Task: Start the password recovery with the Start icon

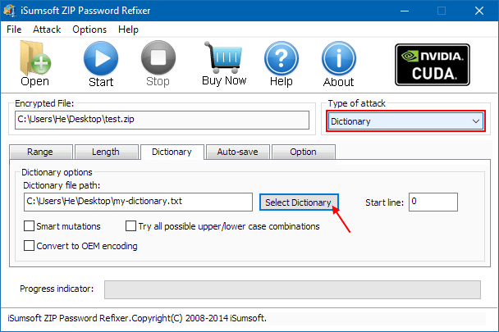Action: tap(101, 64)
